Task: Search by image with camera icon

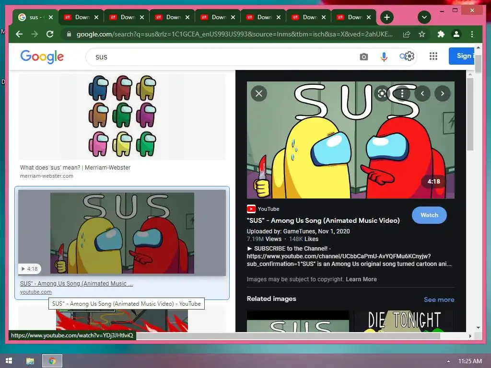Action: (363, 57)
